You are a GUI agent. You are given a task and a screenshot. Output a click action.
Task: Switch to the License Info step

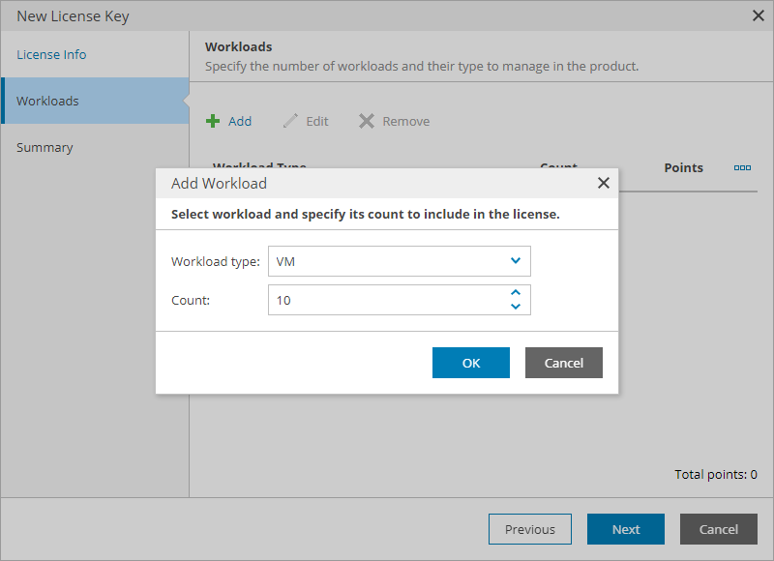pyautogui.click(x=51, y=54)
